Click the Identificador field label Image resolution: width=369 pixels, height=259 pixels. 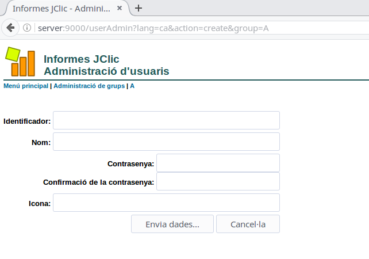coord(27,121)
